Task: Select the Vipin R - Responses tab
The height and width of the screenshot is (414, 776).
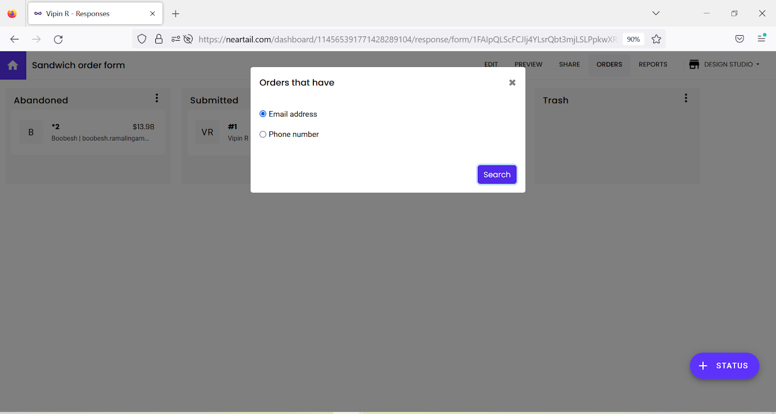Action: click(x=96, y=14)
